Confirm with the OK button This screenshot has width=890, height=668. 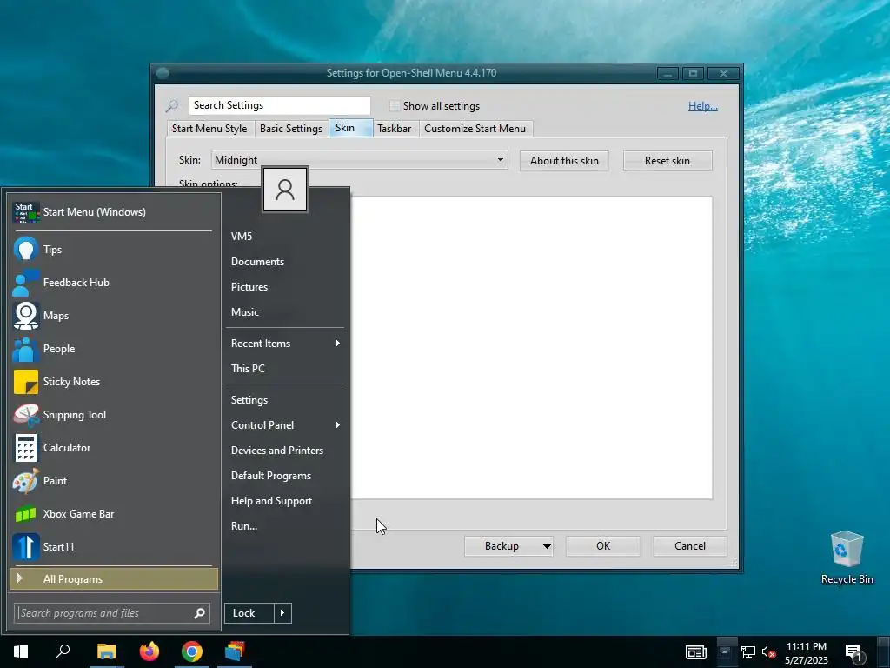(603, 546)
